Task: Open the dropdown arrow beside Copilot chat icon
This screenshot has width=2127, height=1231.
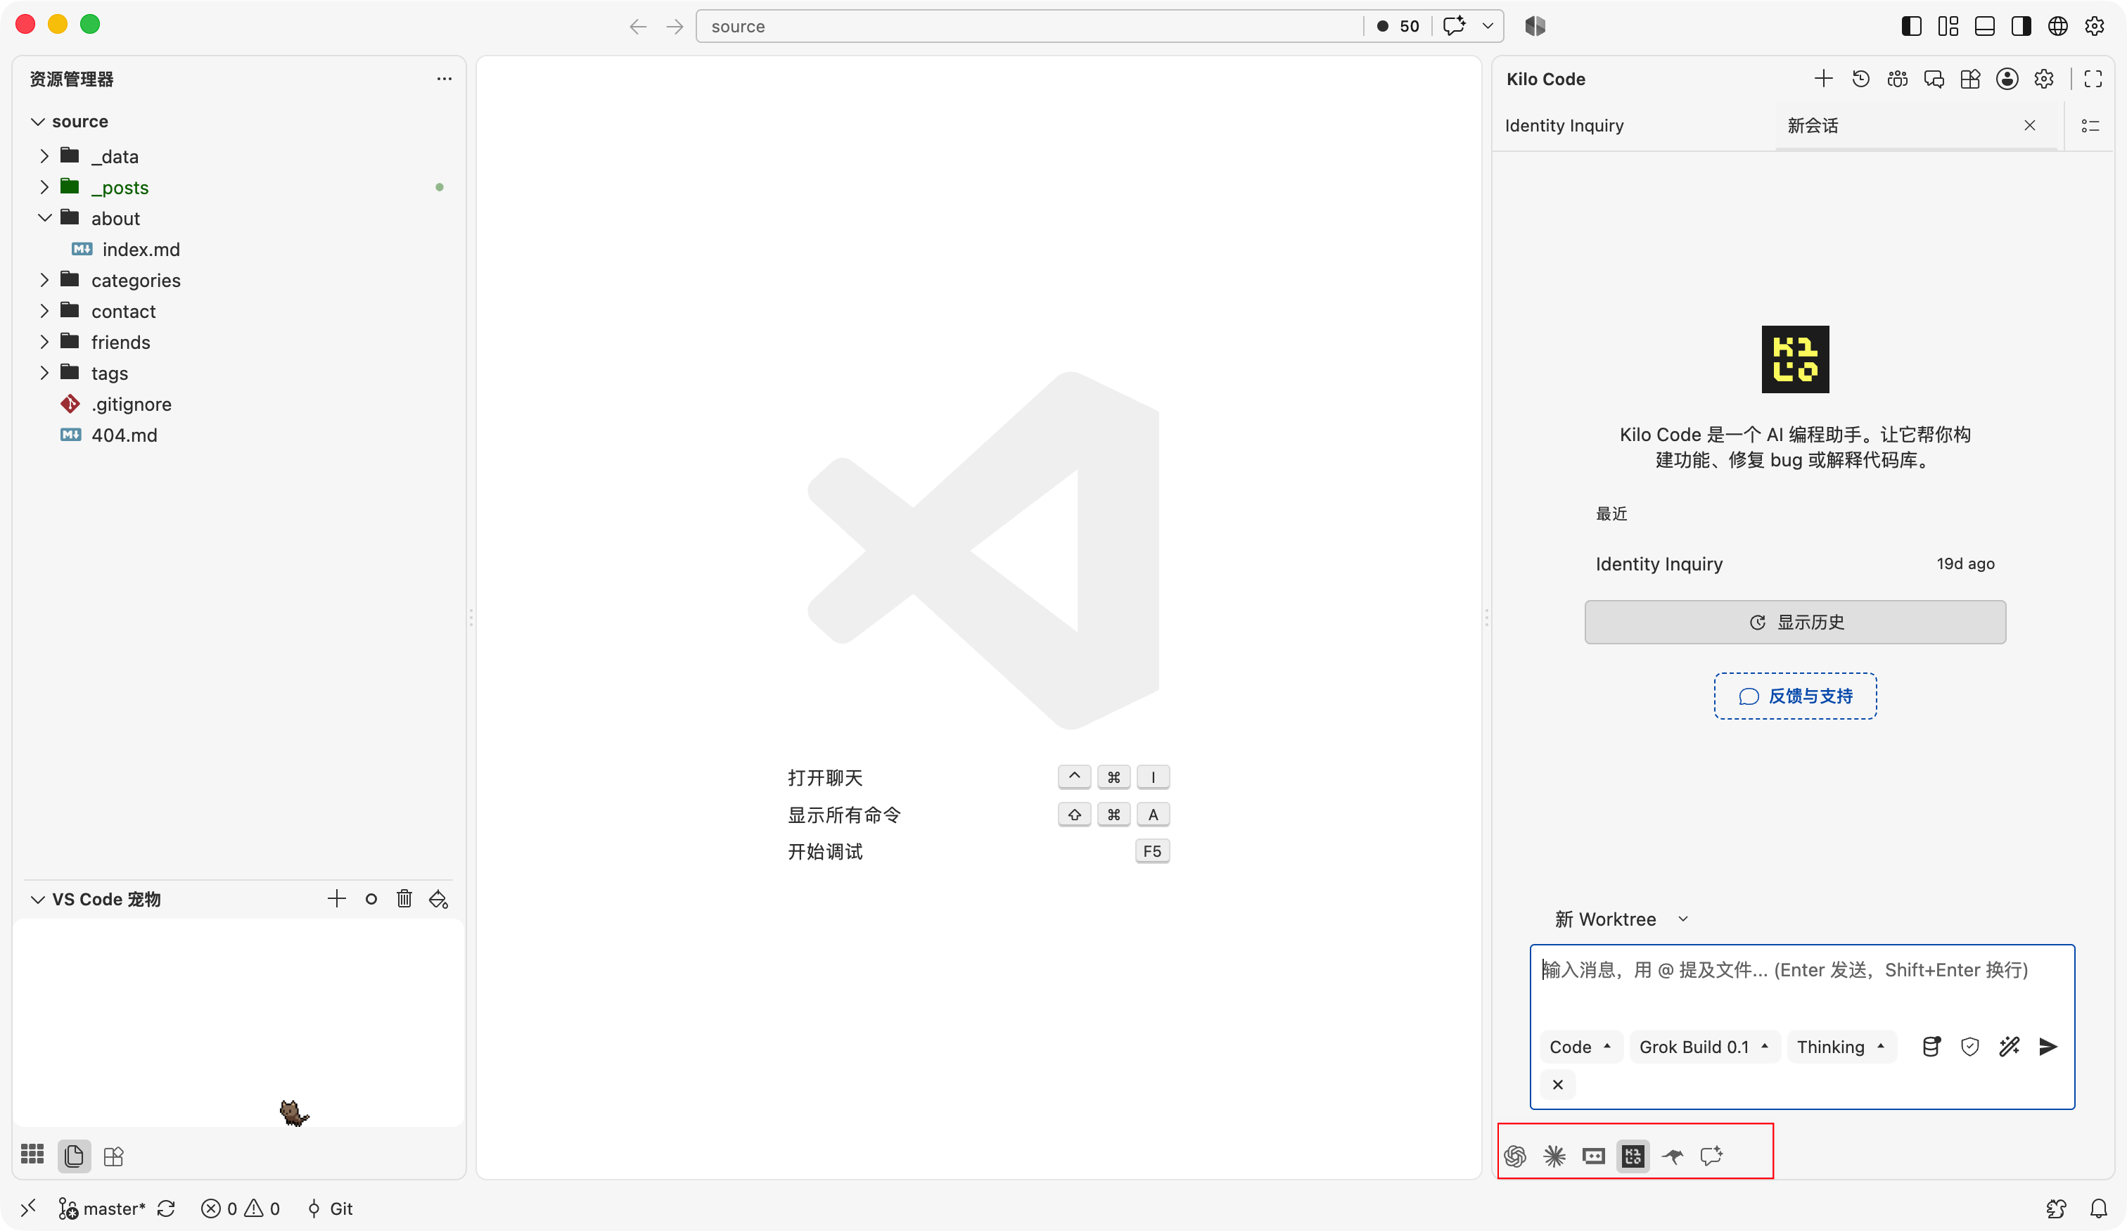Action: [x=1488, y=26]
